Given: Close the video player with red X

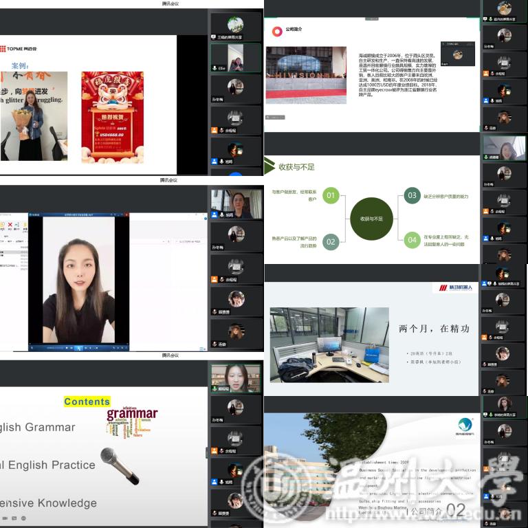Looking at the screenshot, I should pos(126,214).
